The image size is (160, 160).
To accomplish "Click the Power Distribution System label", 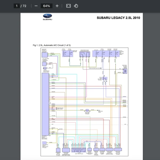I will (95, 68).
